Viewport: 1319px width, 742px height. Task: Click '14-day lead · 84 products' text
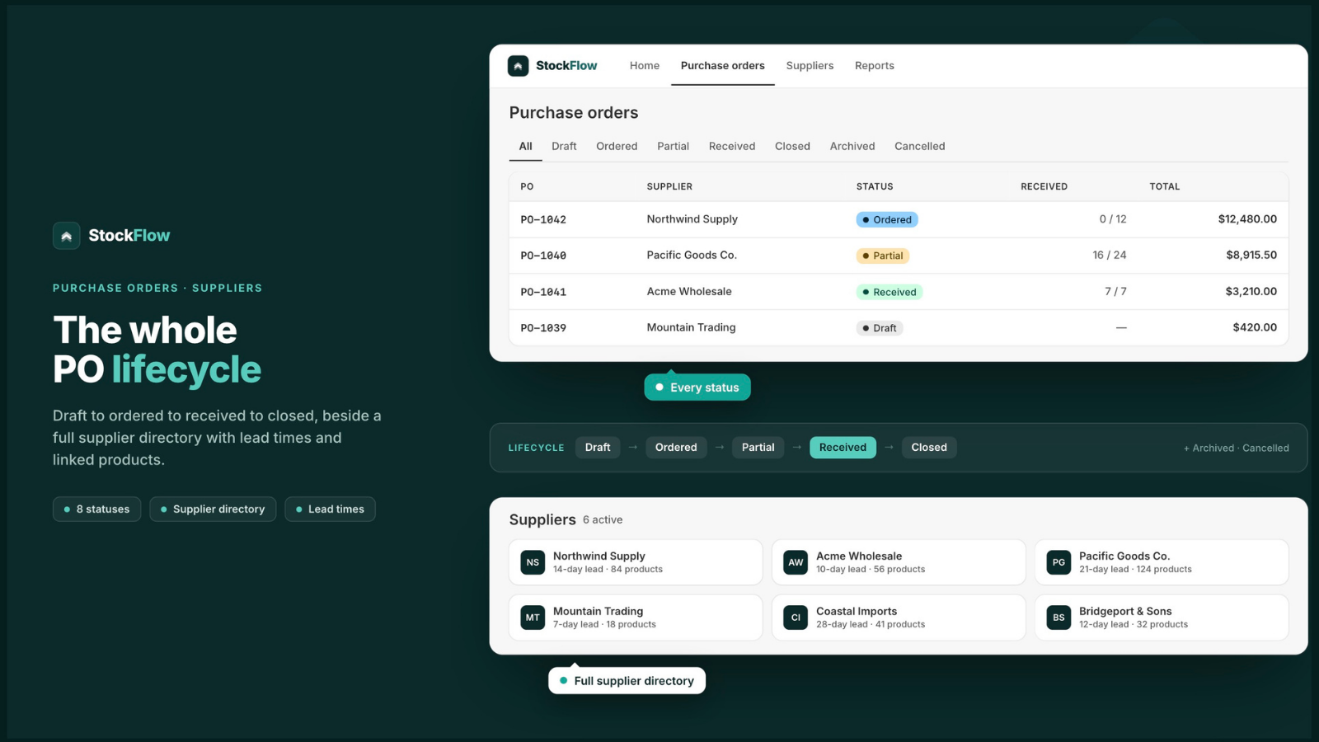point(608,570)
